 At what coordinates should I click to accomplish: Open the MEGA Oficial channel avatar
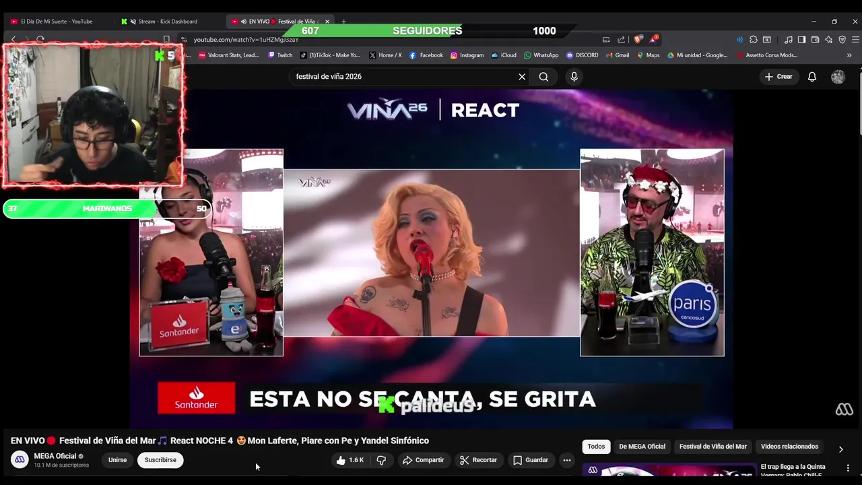click(20, 460)
